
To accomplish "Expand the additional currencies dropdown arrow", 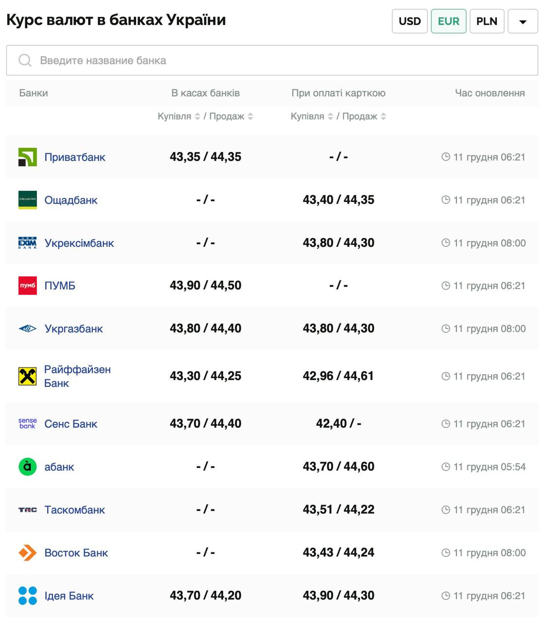I will (523, 21).
